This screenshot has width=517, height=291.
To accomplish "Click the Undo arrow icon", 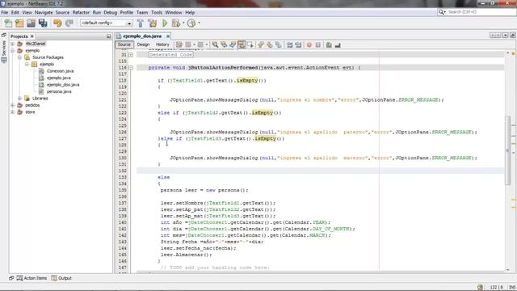I will (x=57, y=23).
